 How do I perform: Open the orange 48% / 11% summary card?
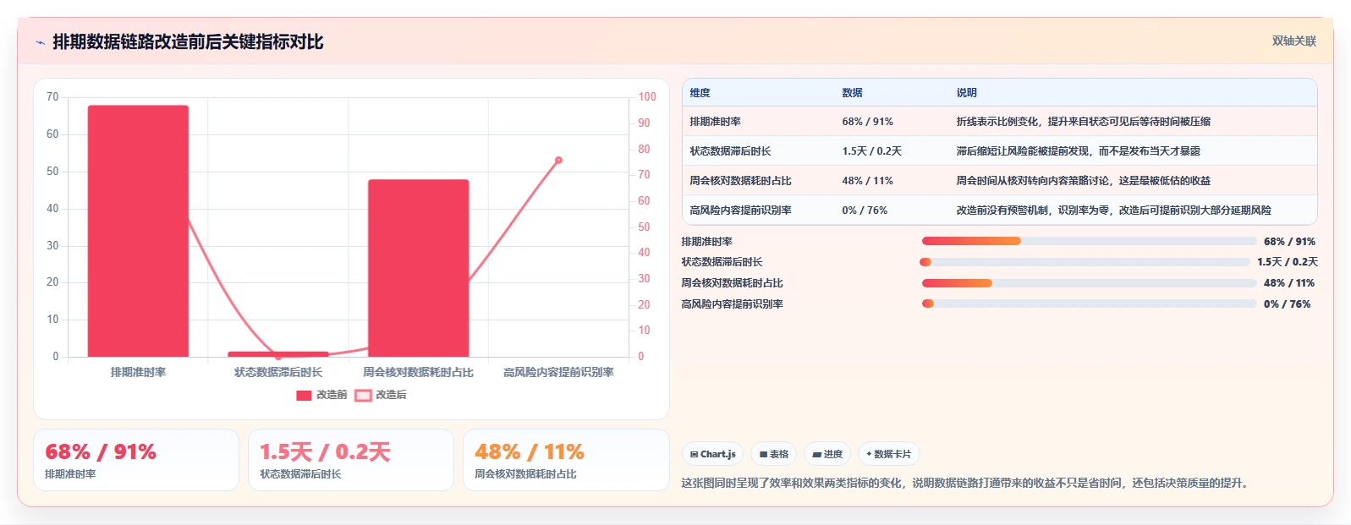coord(566,460)
